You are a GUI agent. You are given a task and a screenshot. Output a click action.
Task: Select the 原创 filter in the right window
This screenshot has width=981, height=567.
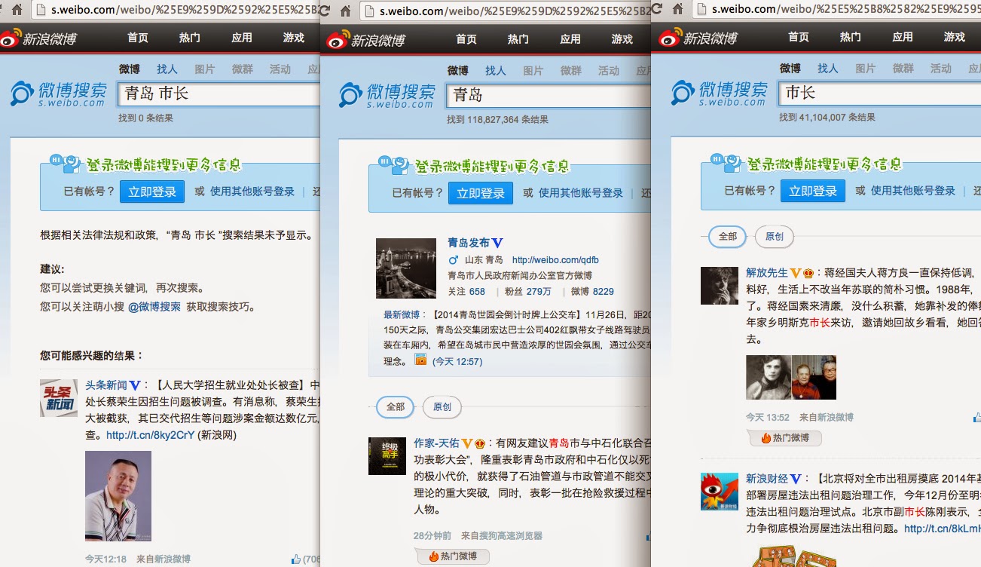click(x=775, y=237)
